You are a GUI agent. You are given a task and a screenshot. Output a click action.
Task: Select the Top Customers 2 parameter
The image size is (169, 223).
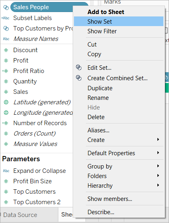coord(37,202)
